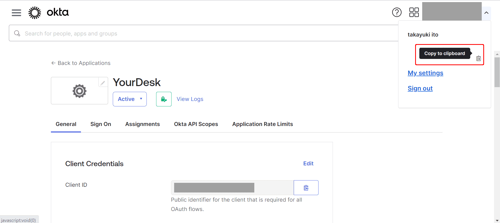Open the Active status dropdown
The image size is (500, 223).
tap(130, 99)
